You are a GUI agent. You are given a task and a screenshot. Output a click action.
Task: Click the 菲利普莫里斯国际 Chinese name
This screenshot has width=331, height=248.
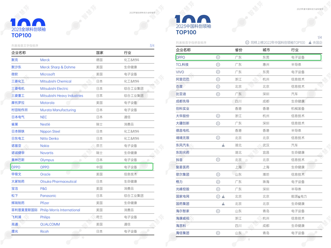[x=25, y=210]
